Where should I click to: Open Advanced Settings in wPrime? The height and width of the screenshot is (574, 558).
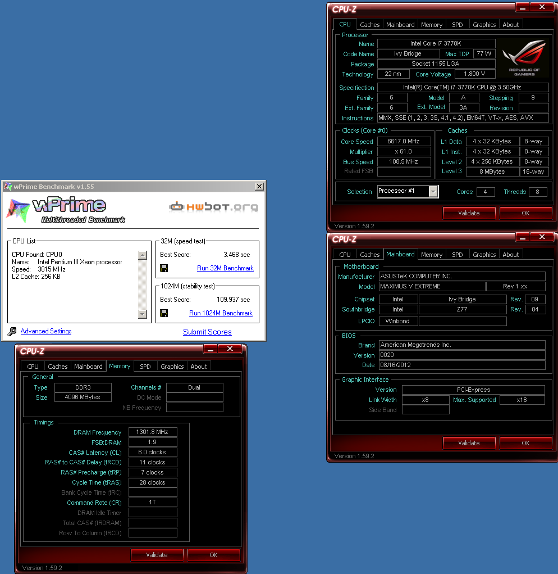[x=46, y=331]
